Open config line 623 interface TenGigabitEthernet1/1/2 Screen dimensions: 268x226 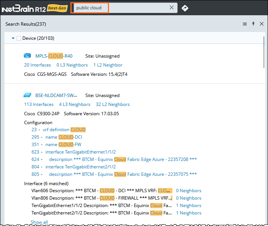[73, 152]
